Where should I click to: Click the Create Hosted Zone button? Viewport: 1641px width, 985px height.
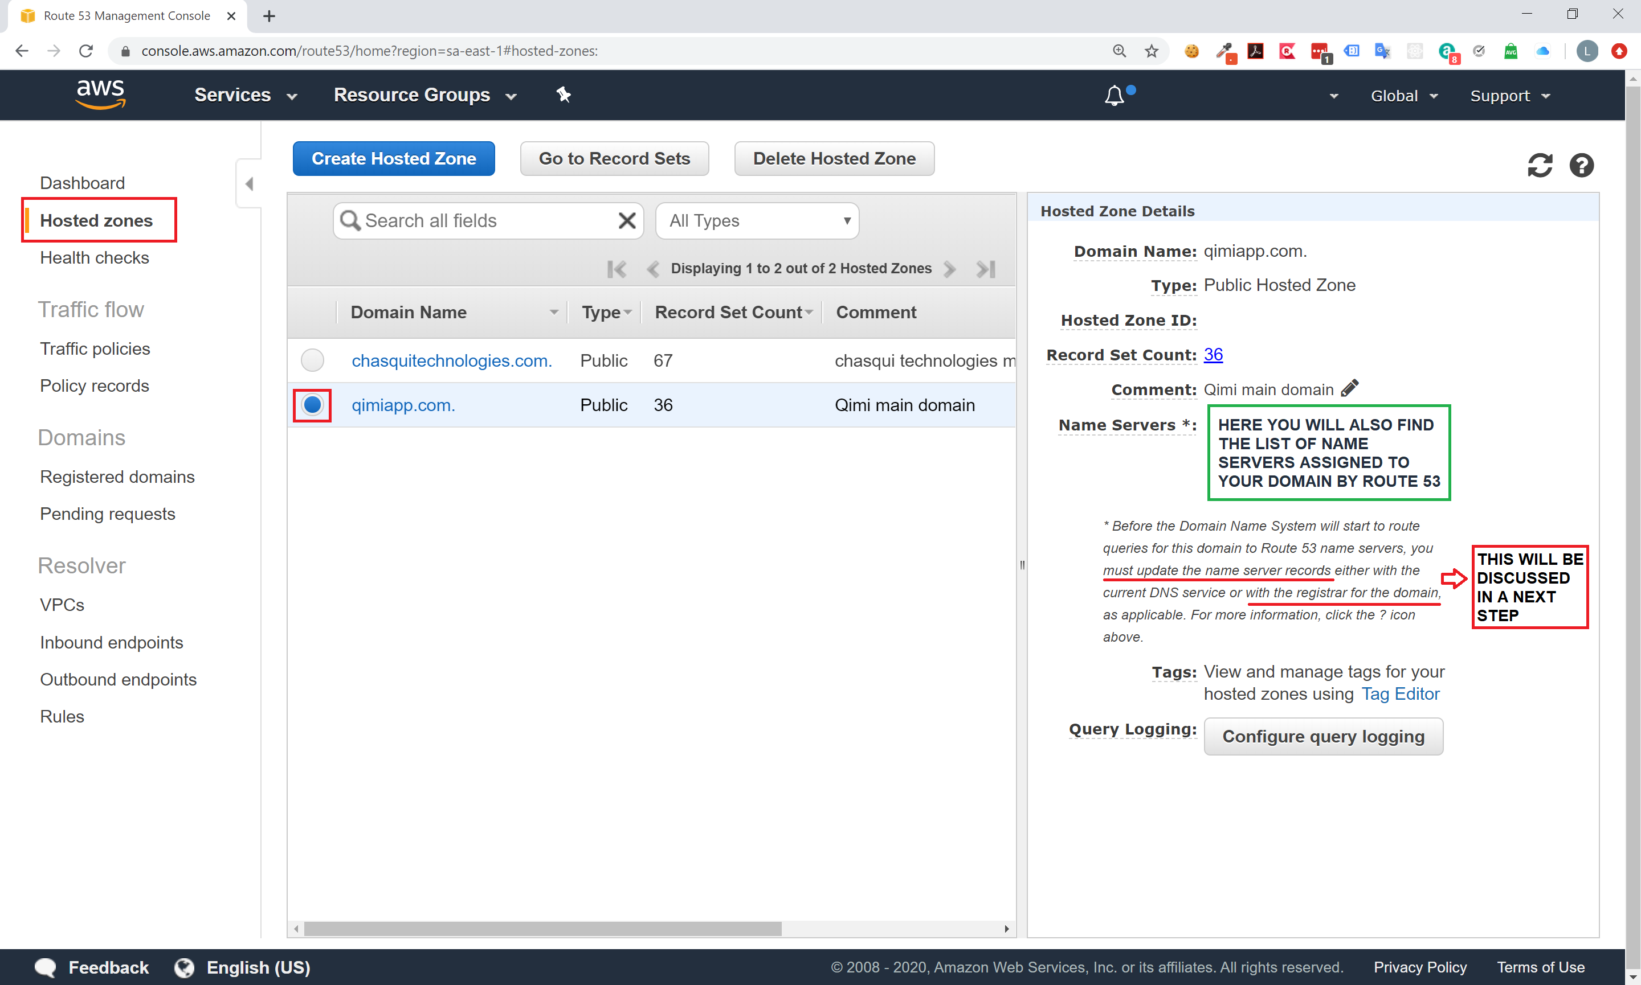click(x=393, y=159)
